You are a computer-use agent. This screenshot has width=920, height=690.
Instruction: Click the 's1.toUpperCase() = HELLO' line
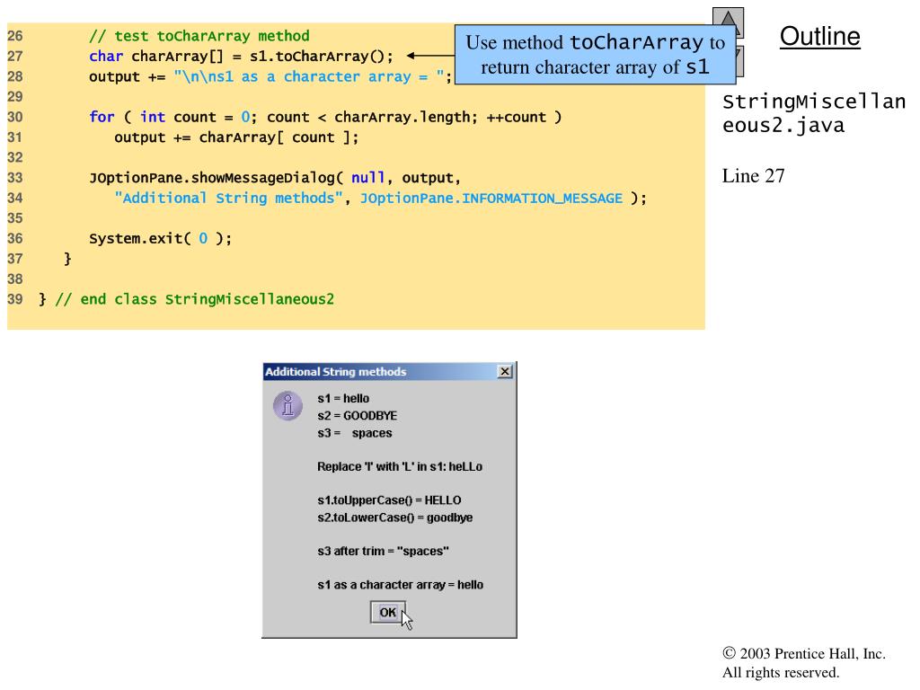389,500
